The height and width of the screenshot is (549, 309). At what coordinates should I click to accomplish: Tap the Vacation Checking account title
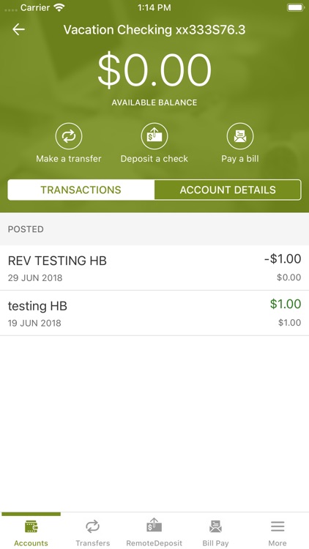tap(154, 30)
